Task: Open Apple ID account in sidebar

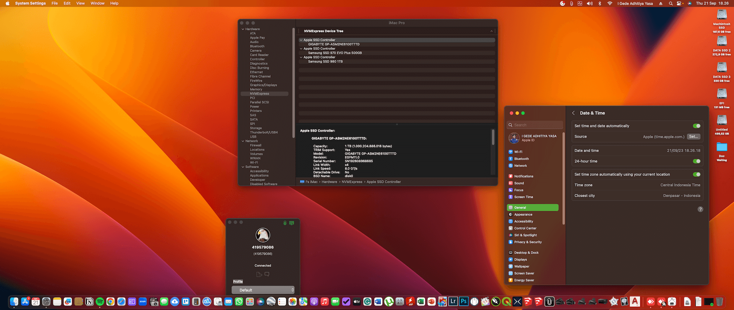Action: 534,138
